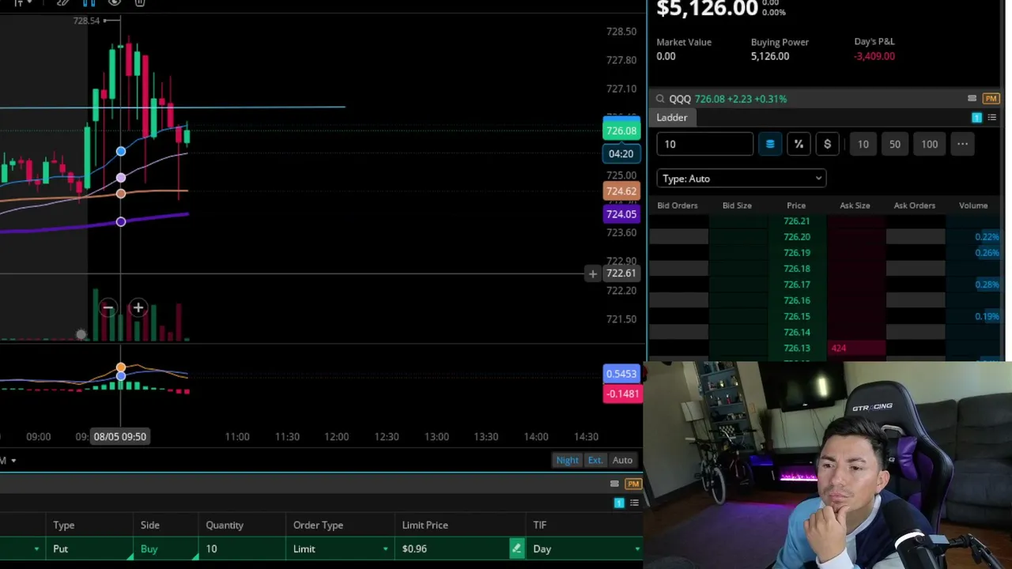
Task: Open the list menu icon in order panel
Action: click(x=634, y=503)
